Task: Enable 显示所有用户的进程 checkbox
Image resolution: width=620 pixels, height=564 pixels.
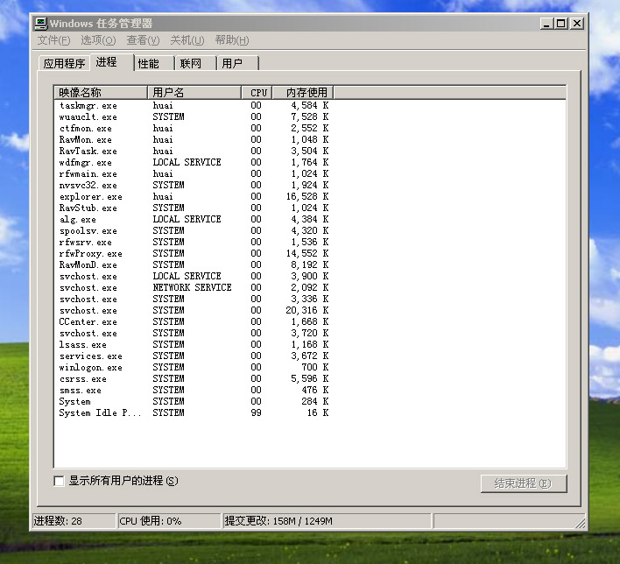Action: click(59, 481)
